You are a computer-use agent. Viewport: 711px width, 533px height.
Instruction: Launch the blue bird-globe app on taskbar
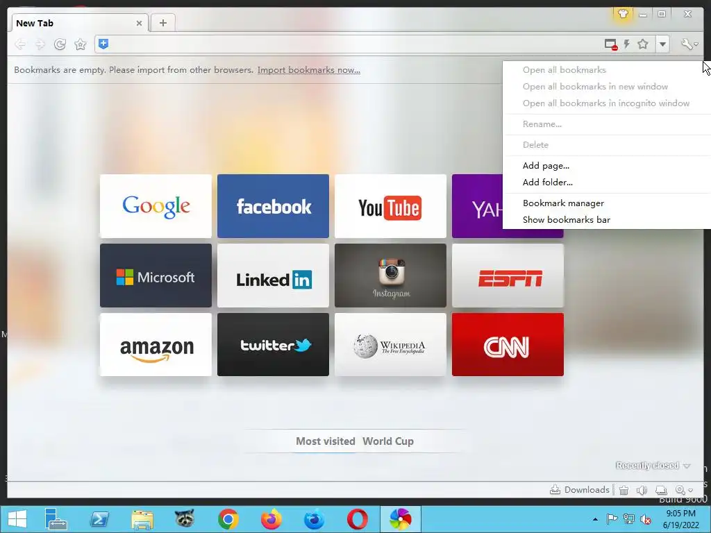point(314,519)
